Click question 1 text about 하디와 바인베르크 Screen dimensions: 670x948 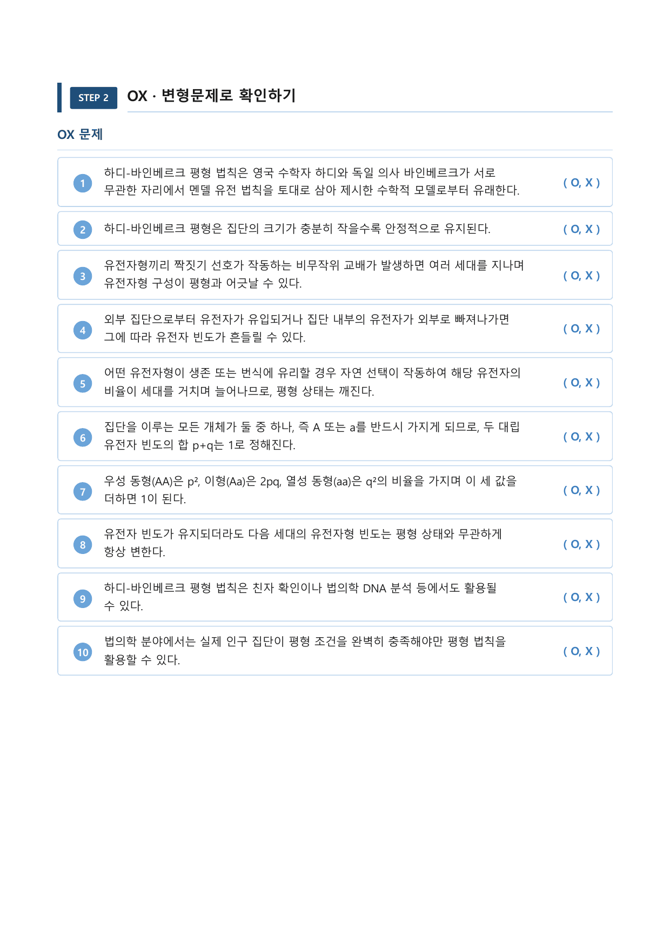(312, 182)
